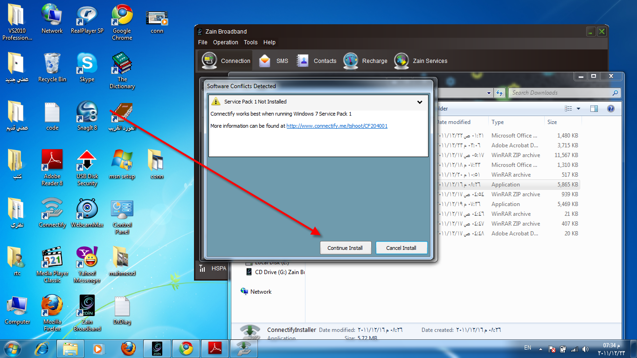Select the VS2010 Professional desktop icon

(17, 22)
